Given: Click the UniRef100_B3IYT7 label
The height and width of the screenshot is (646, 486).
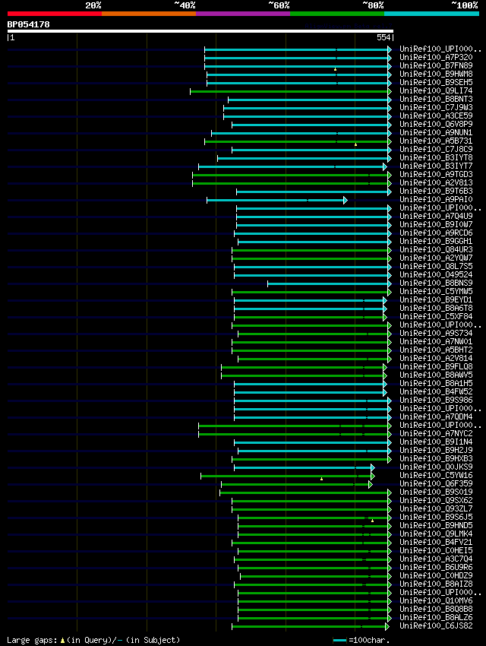Looking at the screenshot, I should click(x=436, y=166).
